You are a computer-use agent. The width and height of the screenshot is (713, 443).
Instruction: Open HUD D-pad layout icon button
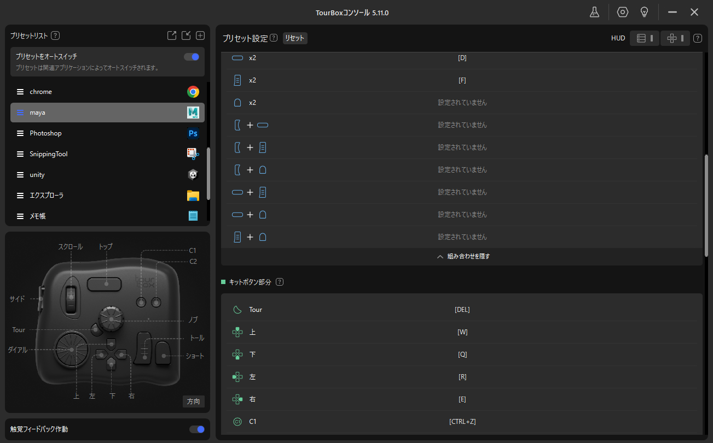(675, 38)
